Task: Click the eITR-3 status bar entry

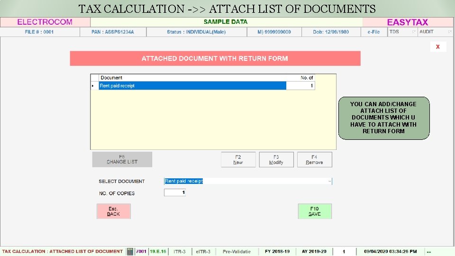Action: pos(203,251)
